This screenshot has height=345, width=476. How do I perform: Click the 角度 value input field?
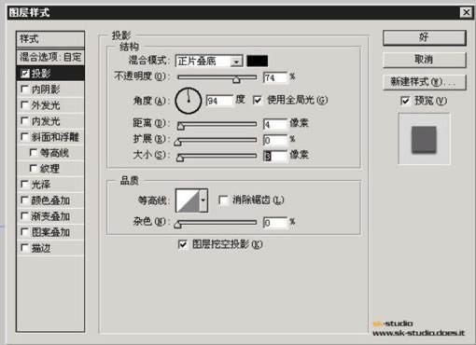(x=219, y=101)
